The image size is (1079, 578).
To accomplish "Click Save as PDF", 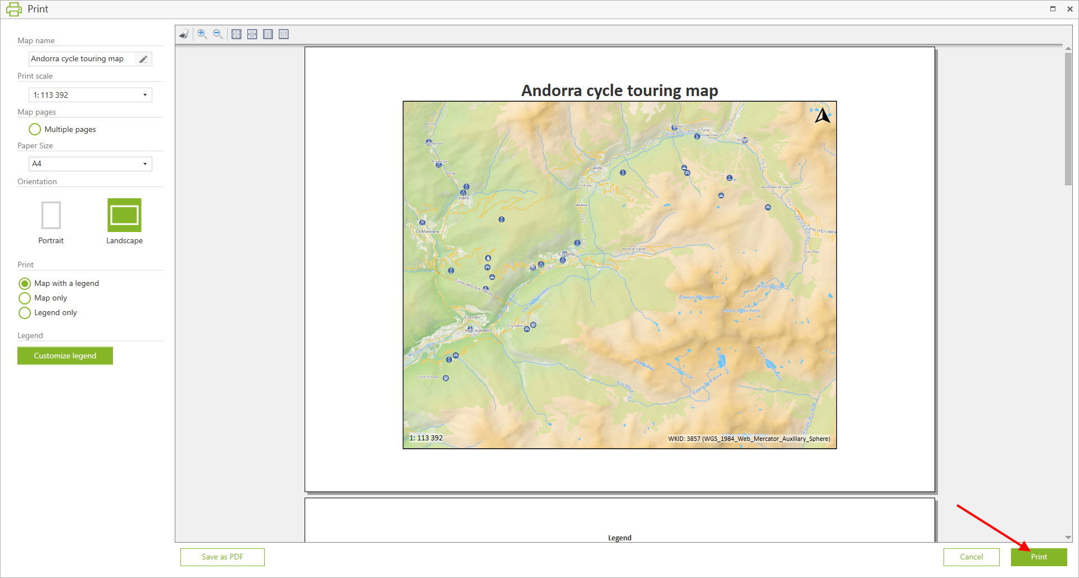I will 223,557.
